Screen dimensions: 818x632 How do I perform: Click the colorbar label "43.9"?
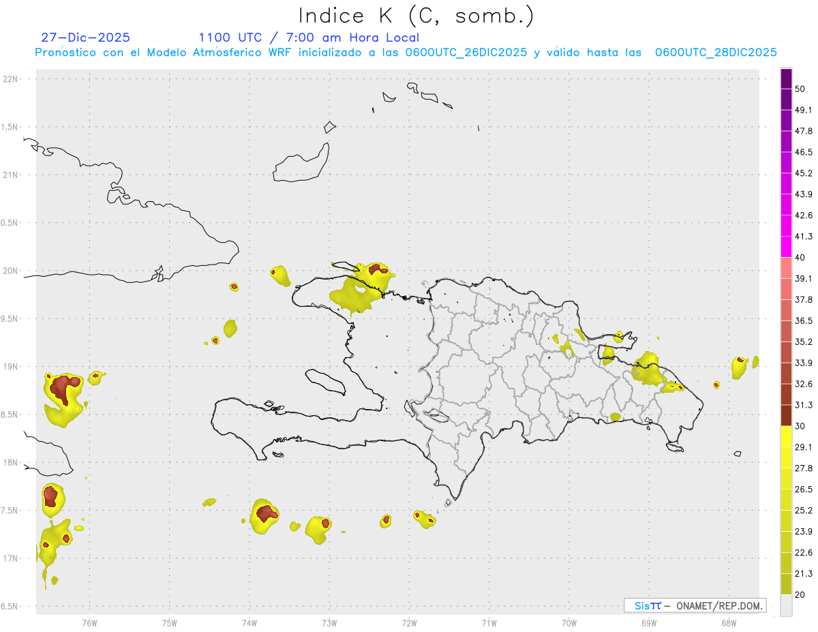tap(804, 195)
